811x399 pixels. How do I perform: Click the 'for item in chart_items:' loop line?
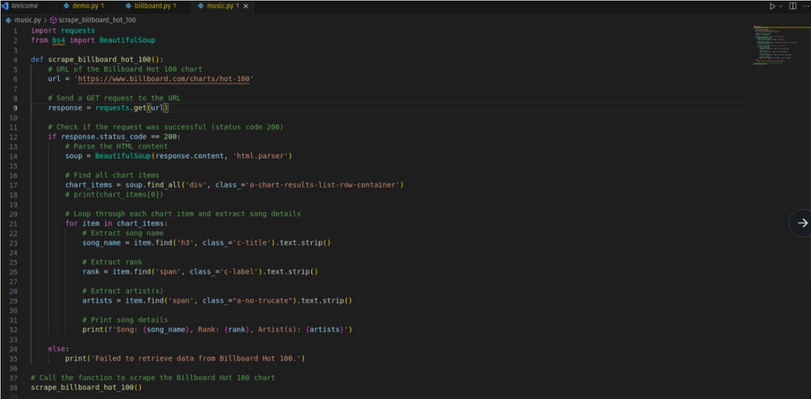116,224
